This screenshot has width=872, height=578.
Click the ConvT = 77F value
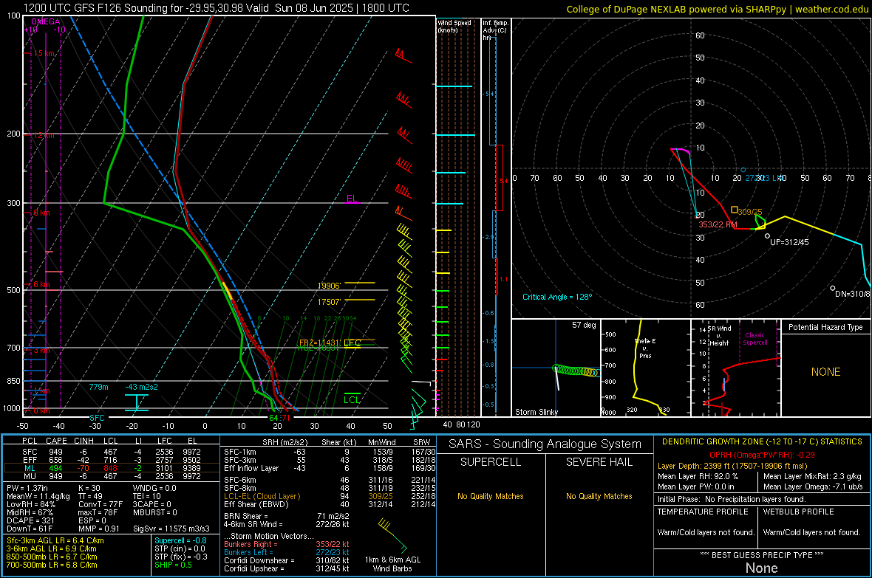100,505
